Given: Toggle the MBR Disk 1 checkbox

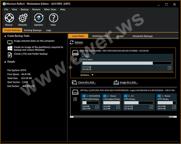Looking at the screenshot, I should click(x=75, y=59).
